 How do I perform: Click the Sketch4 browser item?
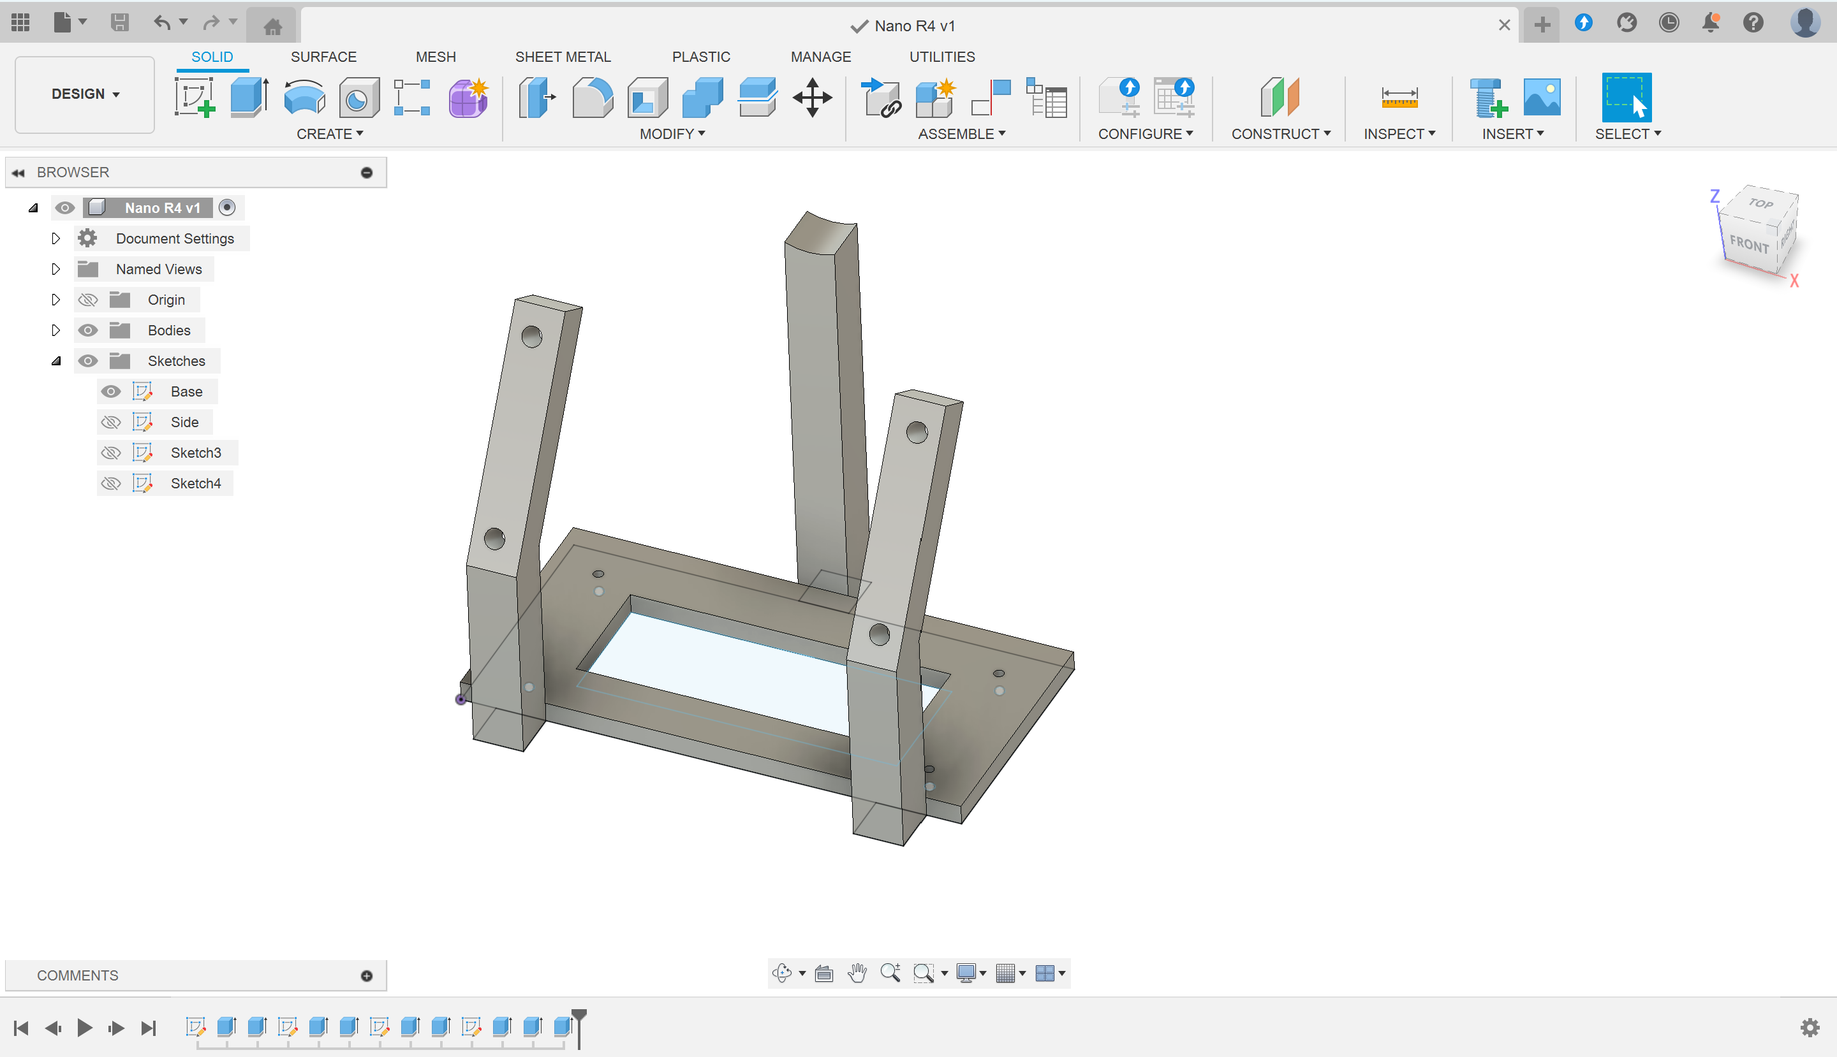[195, 483]
